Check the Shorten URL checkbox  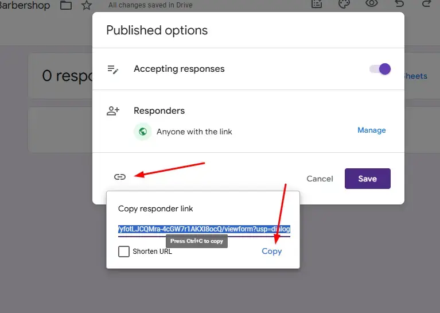124,252
